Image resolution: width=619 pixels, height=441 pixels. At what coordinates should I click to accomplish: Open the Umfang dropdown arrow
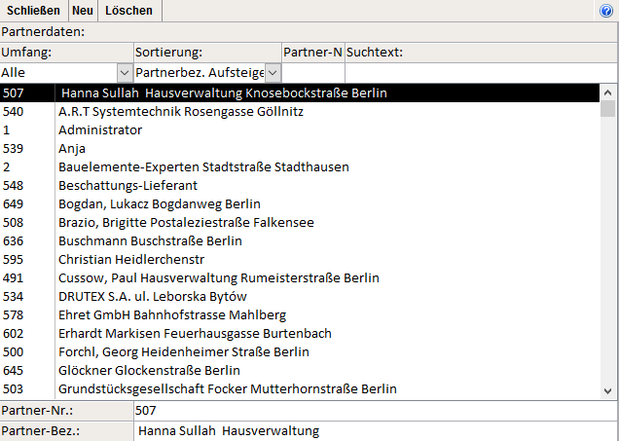pyautogui.click(x=125, y=72)
